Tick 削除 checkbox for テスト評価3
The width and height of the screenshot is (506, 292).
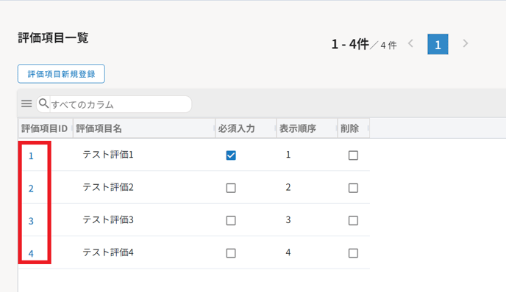[353, 221]
